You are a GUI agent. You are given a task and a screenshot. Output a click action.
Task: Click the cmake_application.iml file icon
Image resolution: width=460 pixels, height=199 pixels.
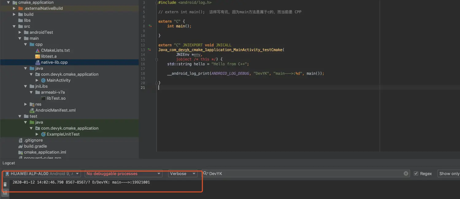[x=21, y=152]
